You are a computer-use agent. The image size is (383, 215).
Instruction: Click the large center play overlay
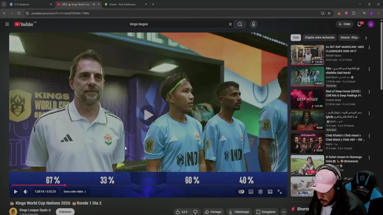(148, 115)
